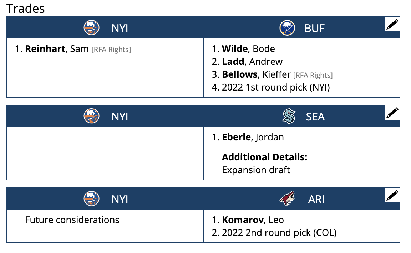Click the Buffalo Sabres logo
411x253 pixels.
pos(286,28)
